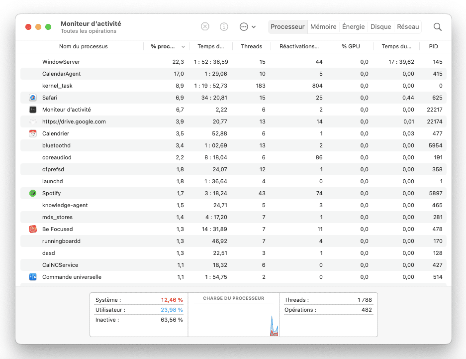Screen dimensions: 466x359
Task: Switch to the Processeur tab
Action: pyautogui.click(x=287, y=27)
